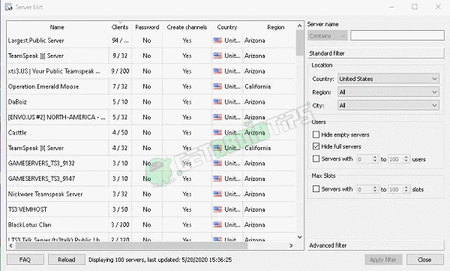Click the horizontal scrollbar thumb of server list
Viewport: 450px width, 271px height.
[x=131, y=245]
